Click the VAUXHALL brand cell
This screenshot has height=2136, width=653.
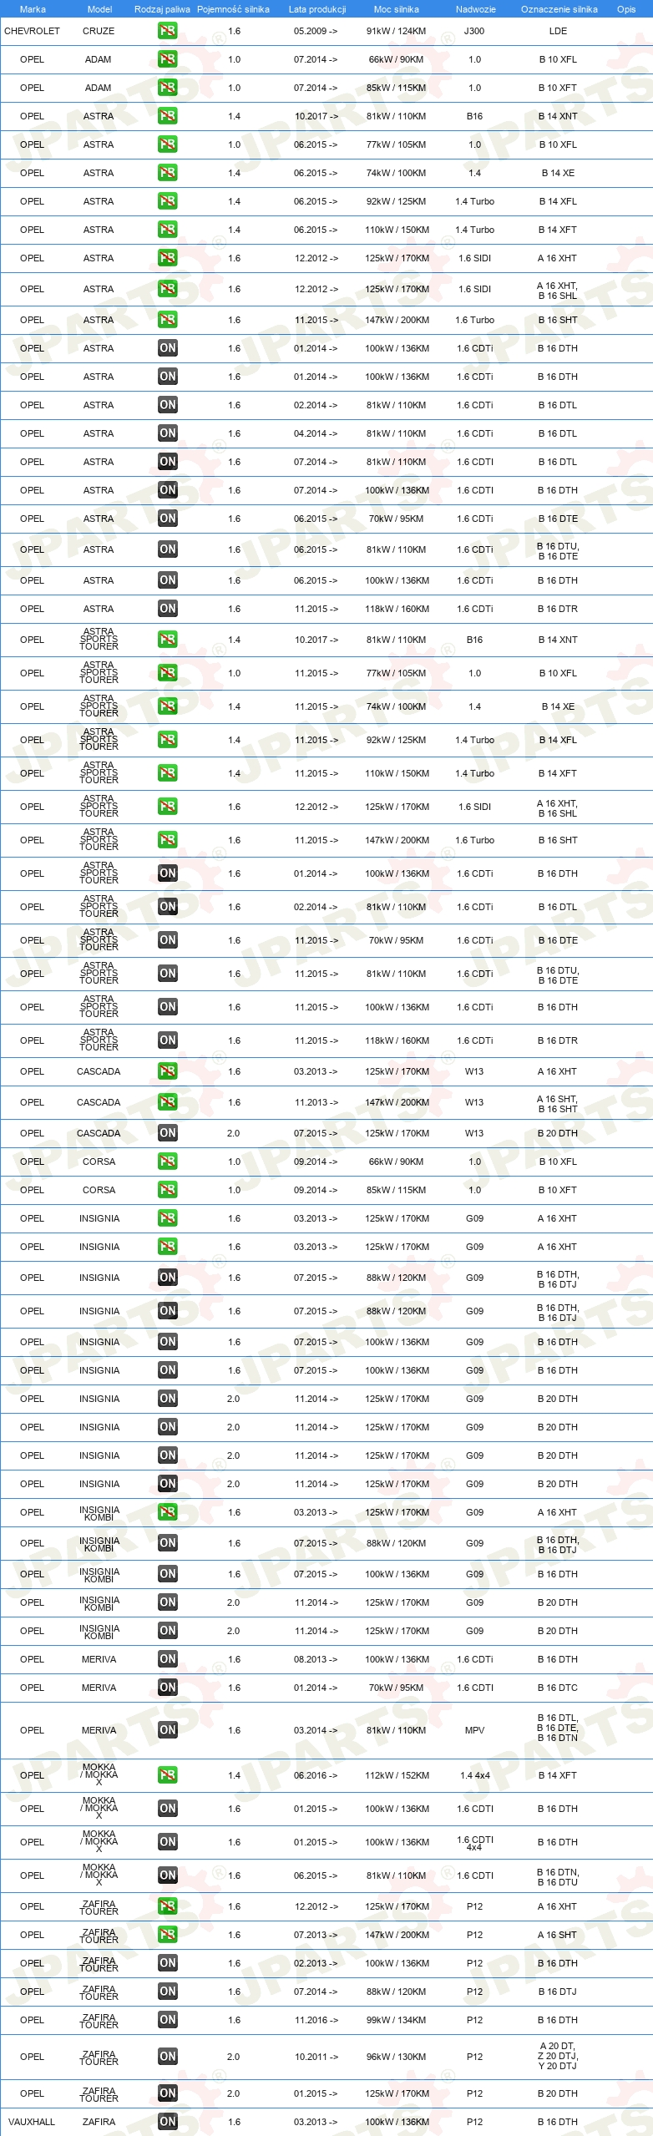tap(32, 2122)
